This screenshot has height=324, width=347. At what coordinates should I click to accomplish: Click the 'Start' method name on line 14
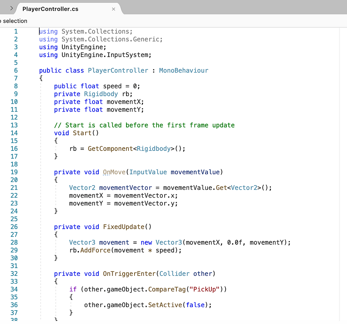[82, 133]
